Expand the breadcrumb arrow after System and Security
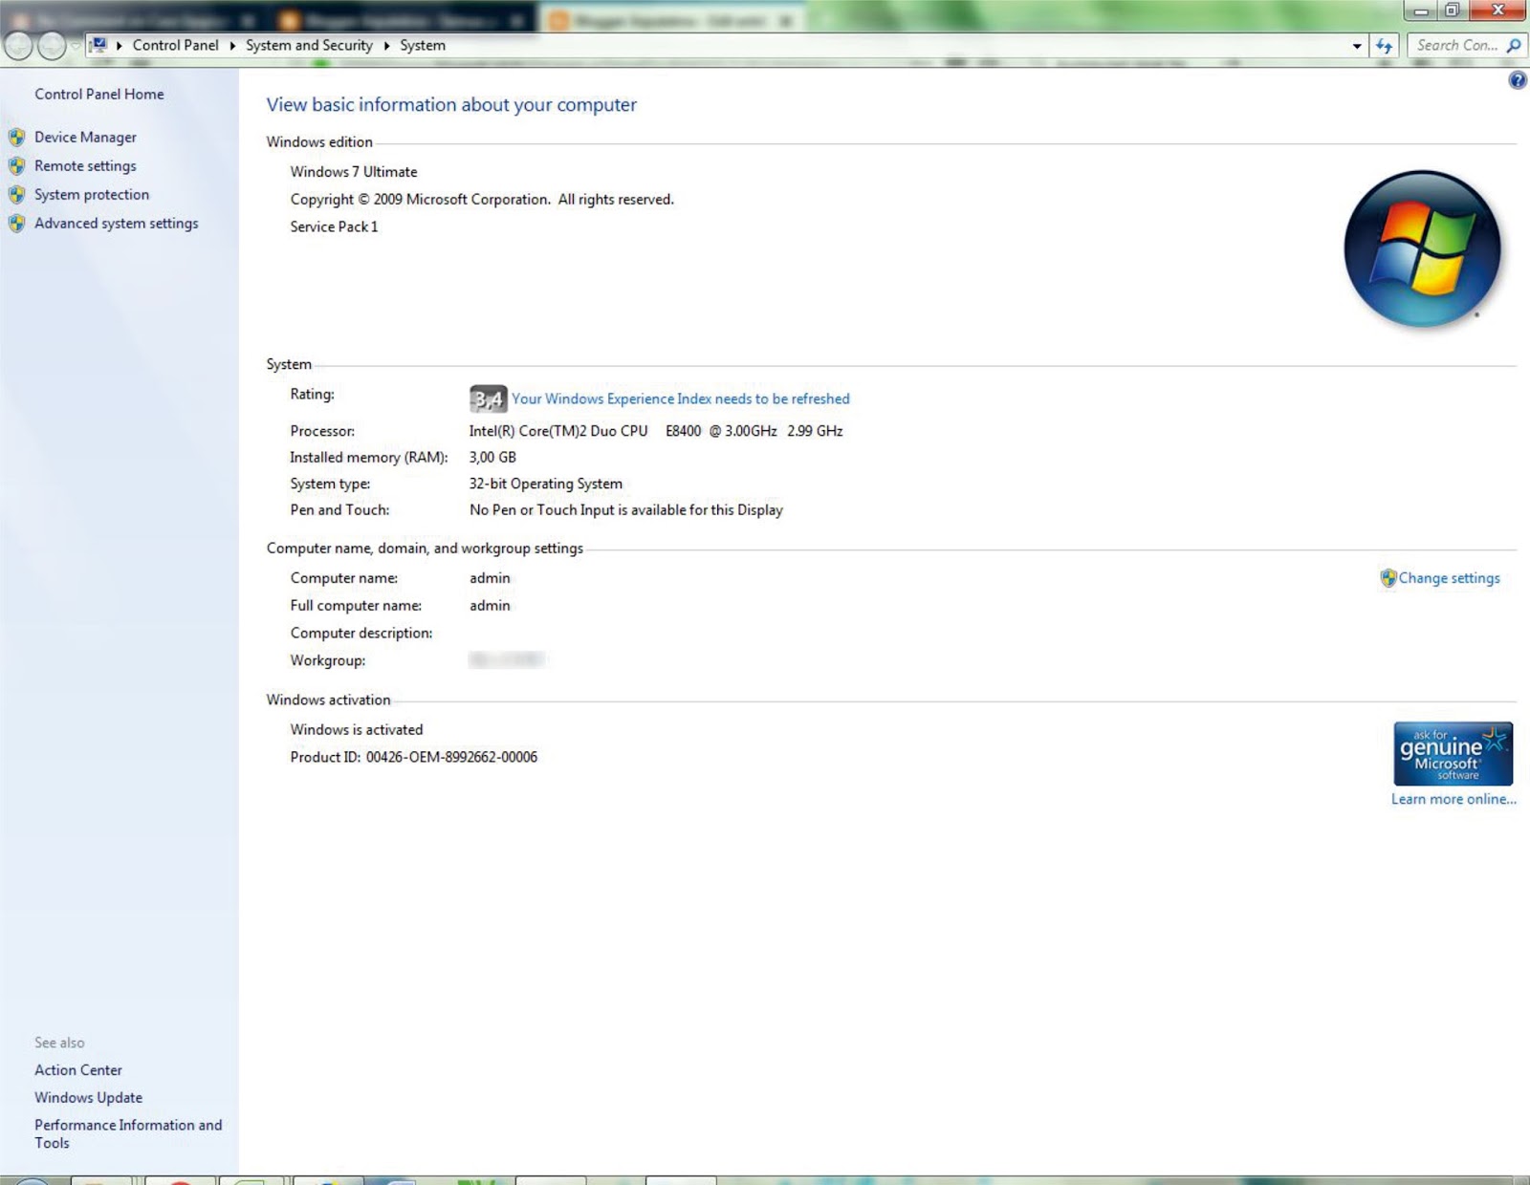 pyautogui.click(x=387, y=45)
